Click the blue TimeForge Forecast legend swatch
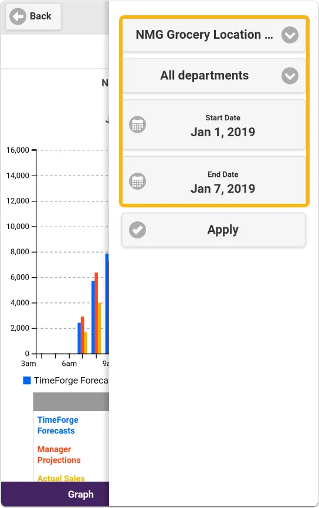319x508 pixels. coord(27,381)
